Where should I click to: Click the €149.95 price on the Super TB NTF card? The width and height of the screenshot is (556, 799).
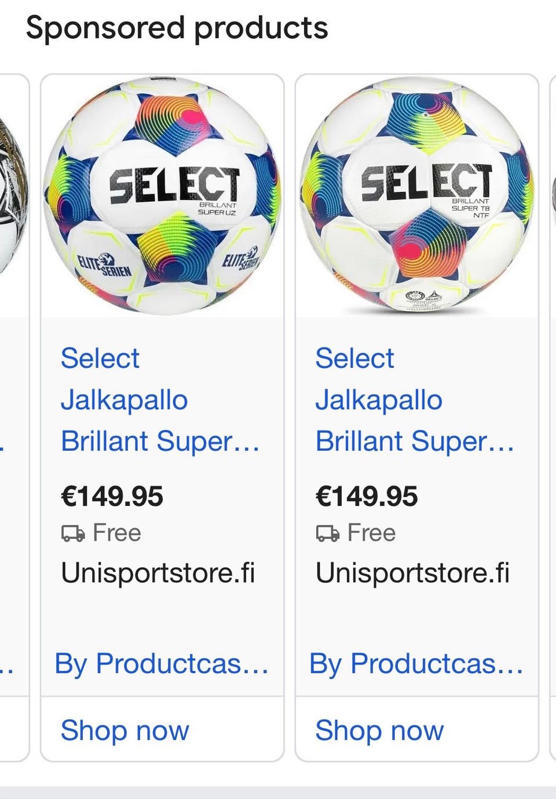coord(367,497)
